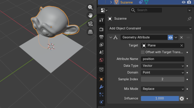The width and height of the screenshot is (194, 108).
Task: Toggle the camera view icon
Action: click(90, 24)
